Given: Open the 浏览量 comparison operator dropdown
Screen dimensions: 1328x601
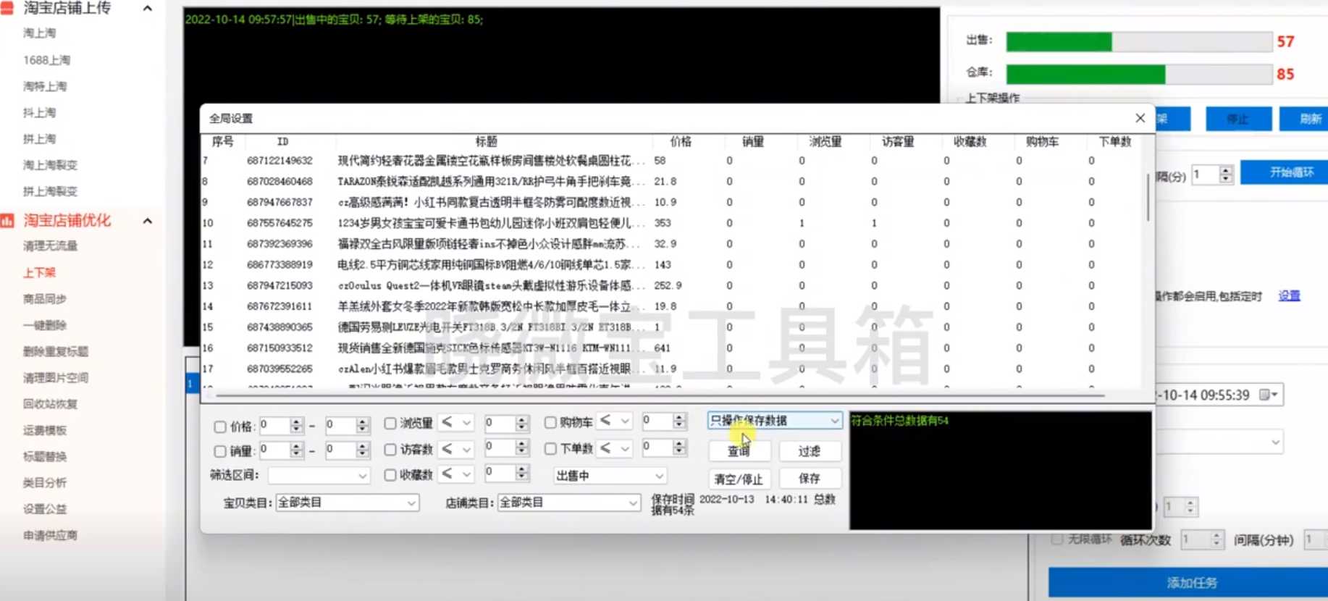Looking at the screenshot, I should click(x=456, y=422).
